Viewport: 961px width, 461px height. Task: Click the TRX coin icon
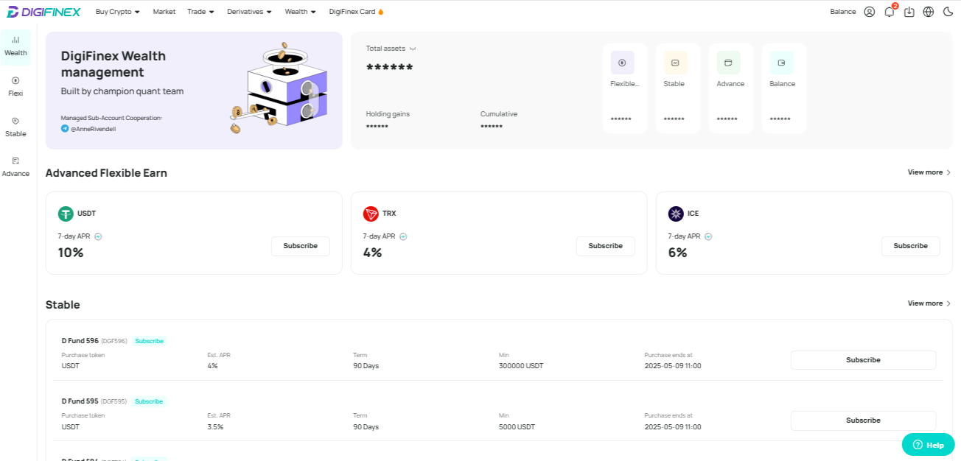(x=371, y=214)
